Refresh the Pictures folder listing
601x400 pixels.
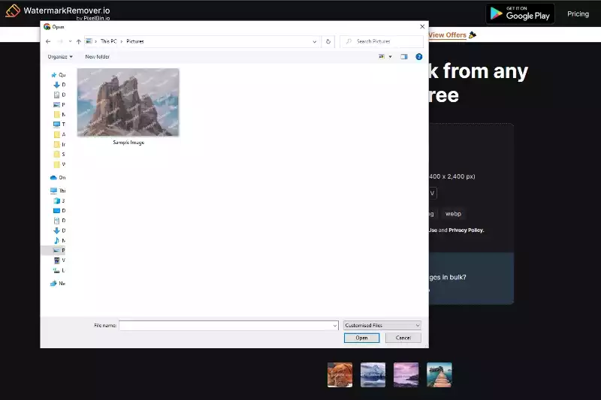(328, 41)
